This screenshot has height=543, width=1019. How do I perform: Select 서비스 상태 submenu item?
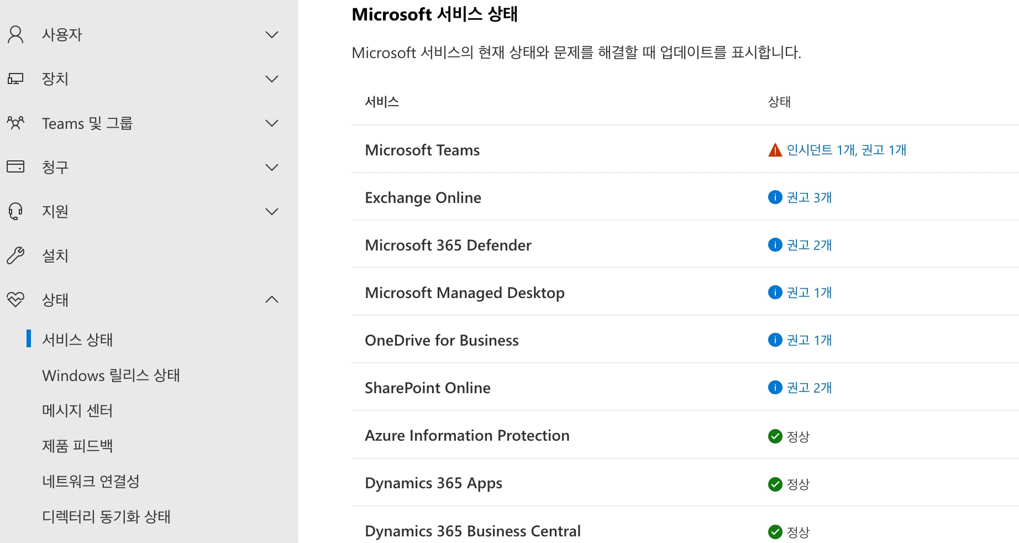(x=77, y=340)
